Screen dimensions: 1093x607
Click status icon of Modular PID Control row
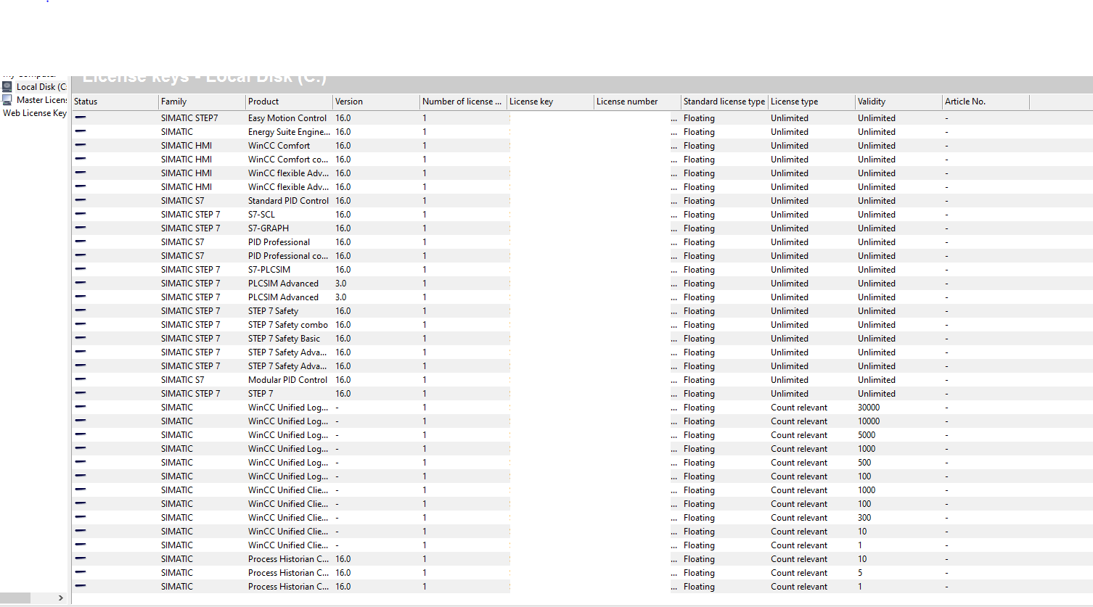[80, 379]
